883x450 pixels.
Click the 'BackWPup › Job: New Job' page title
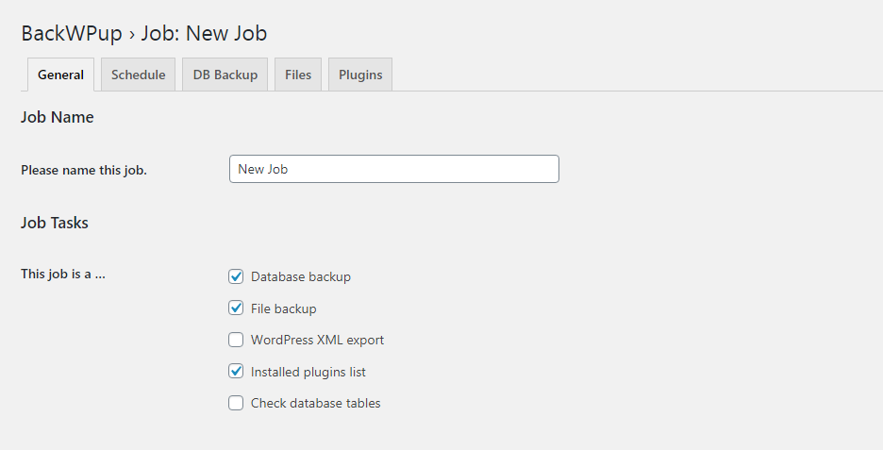click(x=144, y=34)
